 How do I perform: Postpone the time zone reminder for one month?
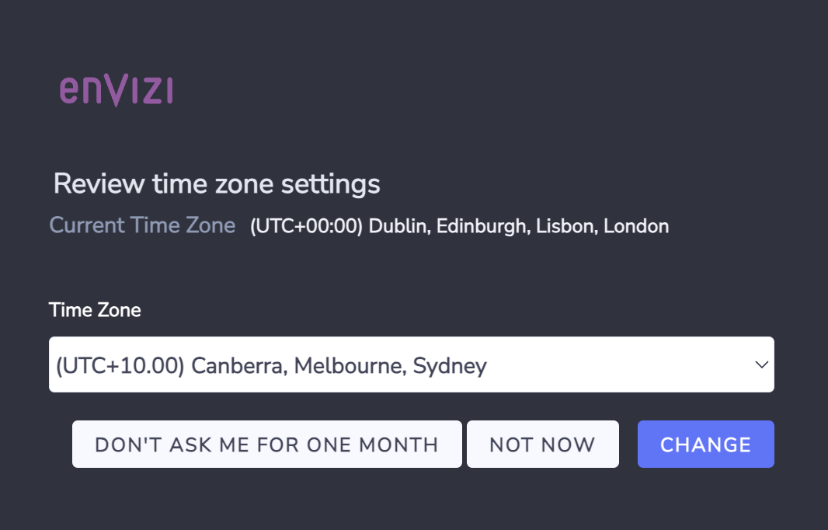(266, 445)
